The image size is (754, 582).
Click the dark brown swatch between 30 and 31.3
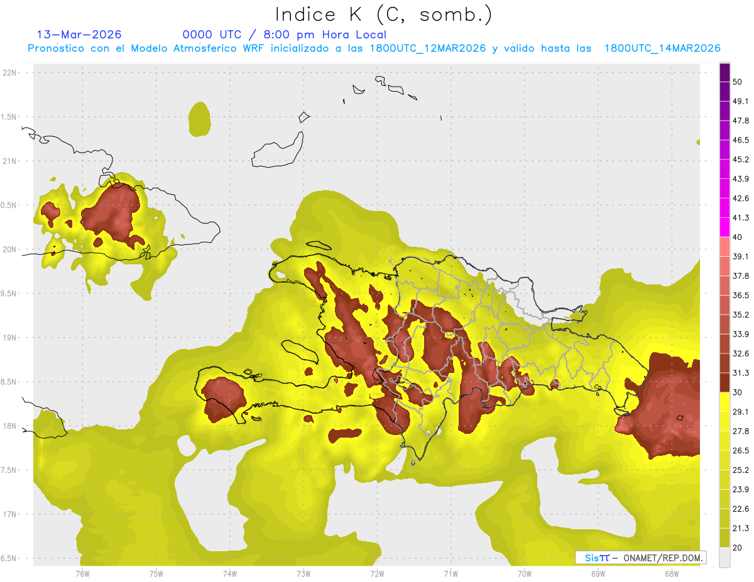click(x=725, y=382)
